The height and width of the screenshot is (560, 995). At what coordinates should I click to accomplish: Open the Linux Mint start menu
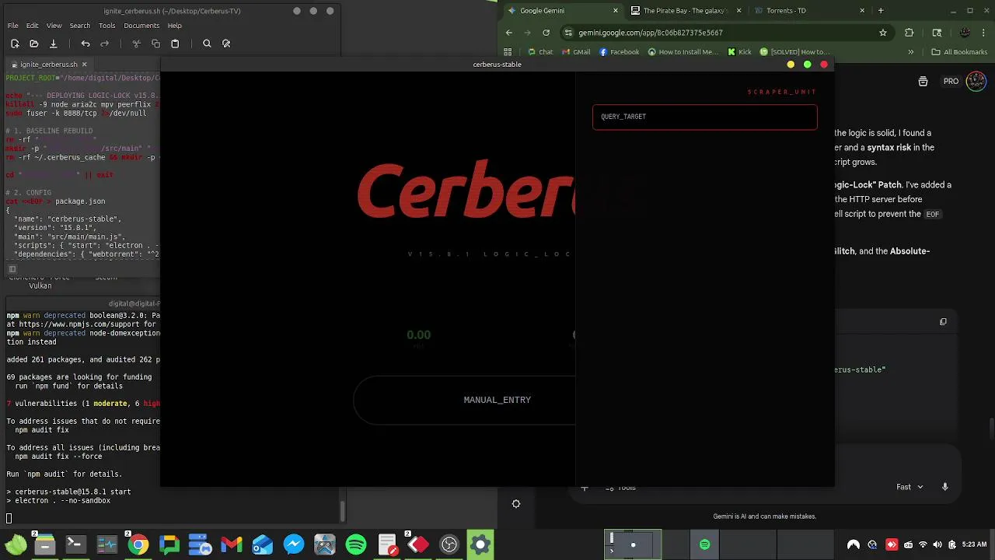tap(14, 544)
